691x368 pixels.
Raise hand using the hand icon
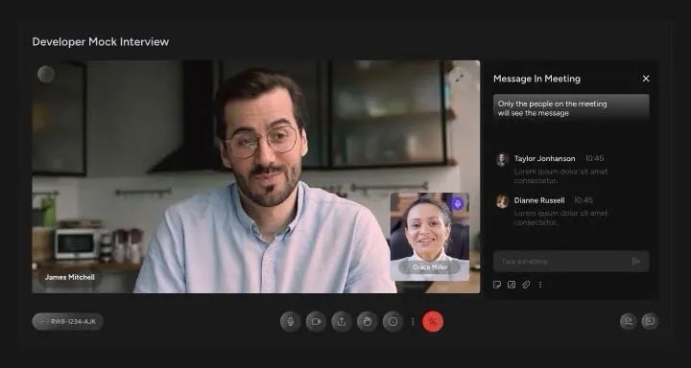point(367,322)
